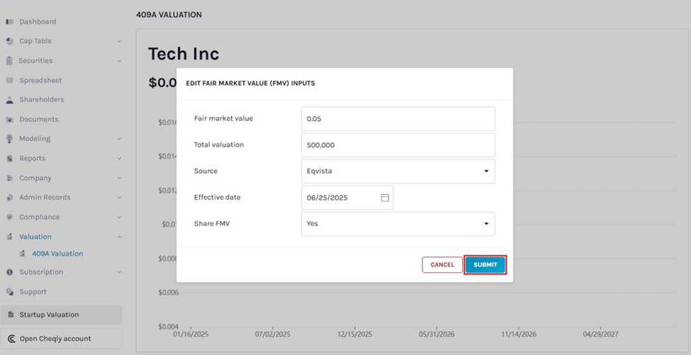Open the Share FMV dropdown showing Yes
This screenshot has height=355, width=691.
pos(398,224)
